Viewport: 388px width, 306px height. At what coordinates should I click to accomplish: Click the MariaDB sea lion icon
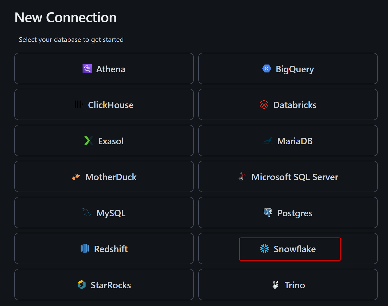268,141
